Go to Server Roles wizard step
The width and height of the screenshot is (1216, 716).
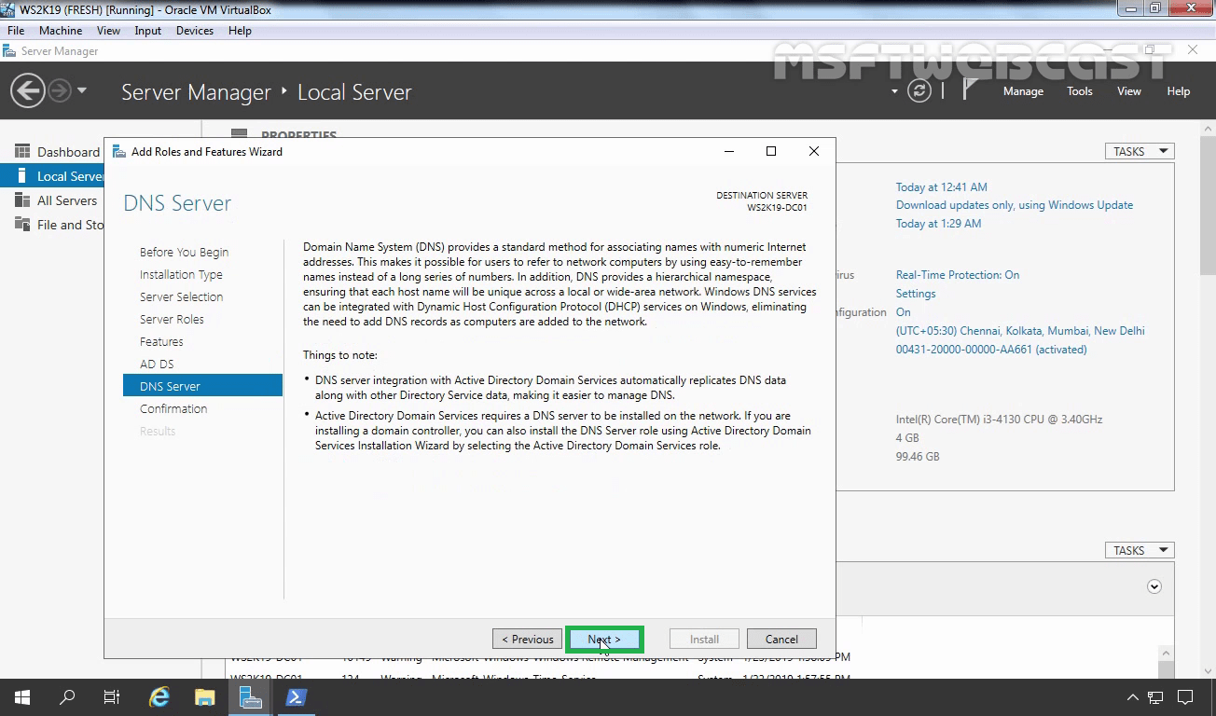(x=172, y=319)
